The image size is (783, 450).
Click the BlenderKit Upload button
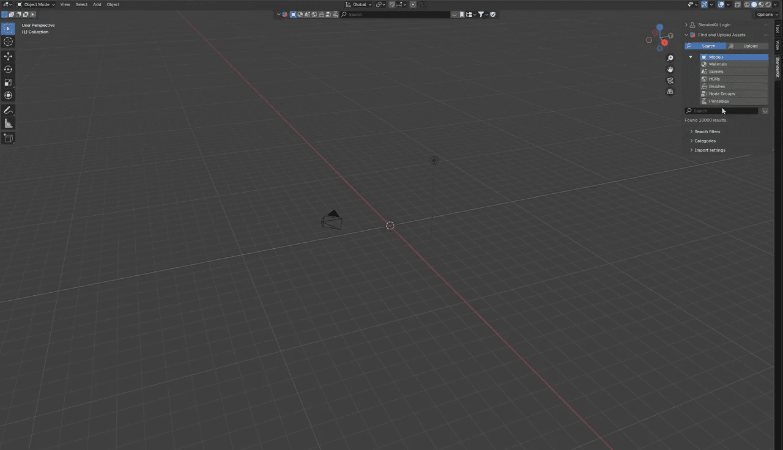click(751, 46)
